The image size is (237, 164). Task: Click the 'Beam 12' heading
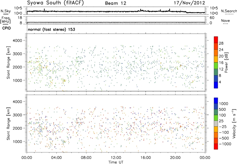[x=116, y=3]
